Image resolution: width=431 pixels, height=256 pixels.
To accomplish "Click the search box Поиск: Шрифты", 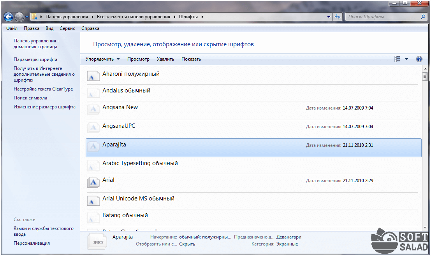I will [384, 17].
